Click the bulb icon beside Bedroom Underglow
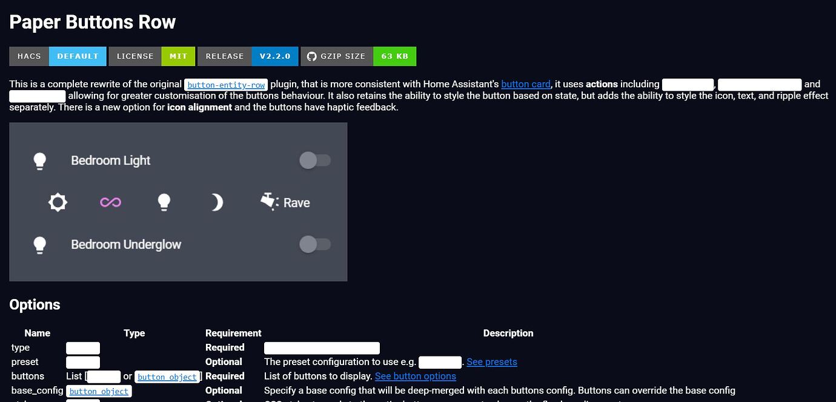This screenshot has width=836, height=402. coord(40,244)
